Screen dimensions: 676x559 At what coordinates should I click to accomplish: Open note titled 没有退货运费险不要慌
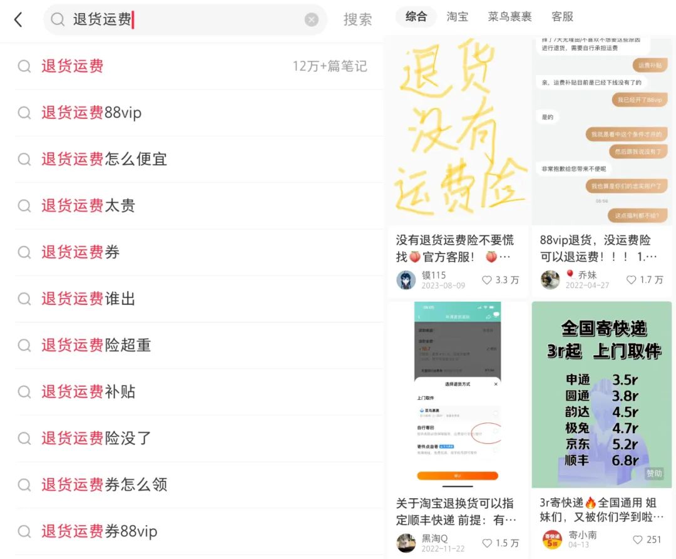[x=455, y=249]
